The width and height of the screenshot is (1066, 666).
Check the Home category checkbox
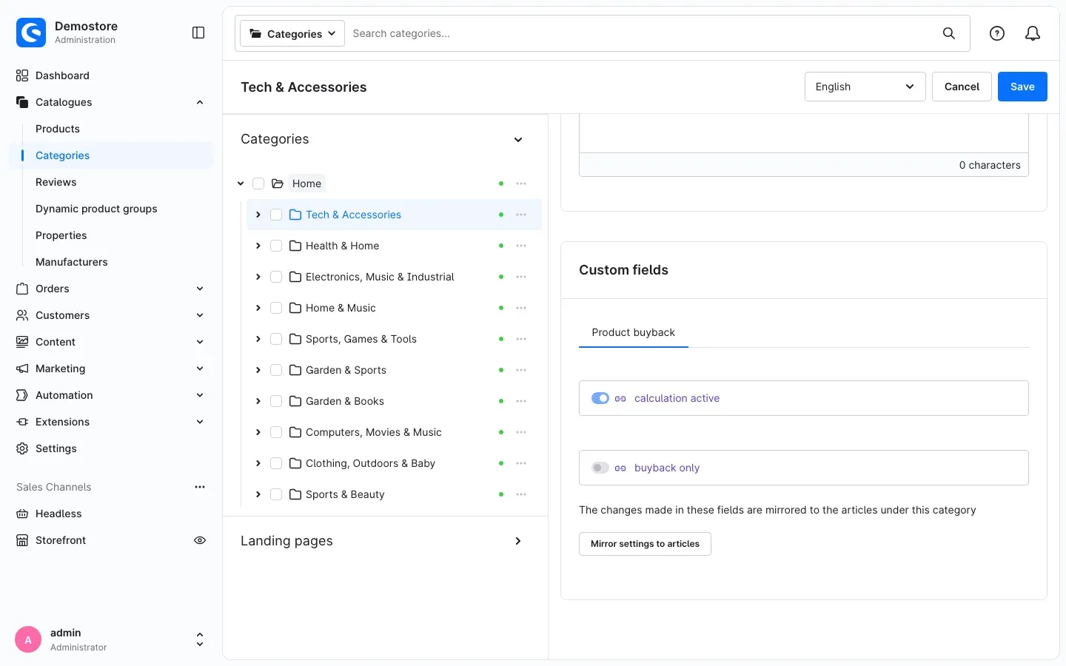pyautogui.click(x=258, y=184)
